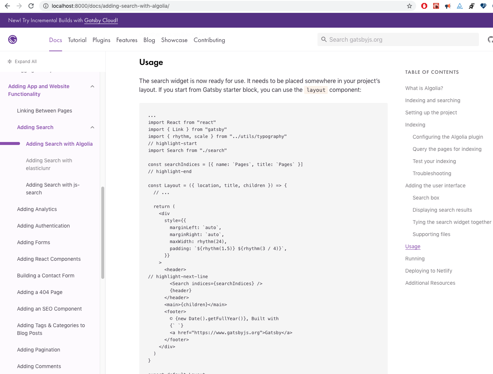The height and width of the screenshot is (374, 493).
Task: Jump to Tying the search widget together
Action: [x=452, y=222]
